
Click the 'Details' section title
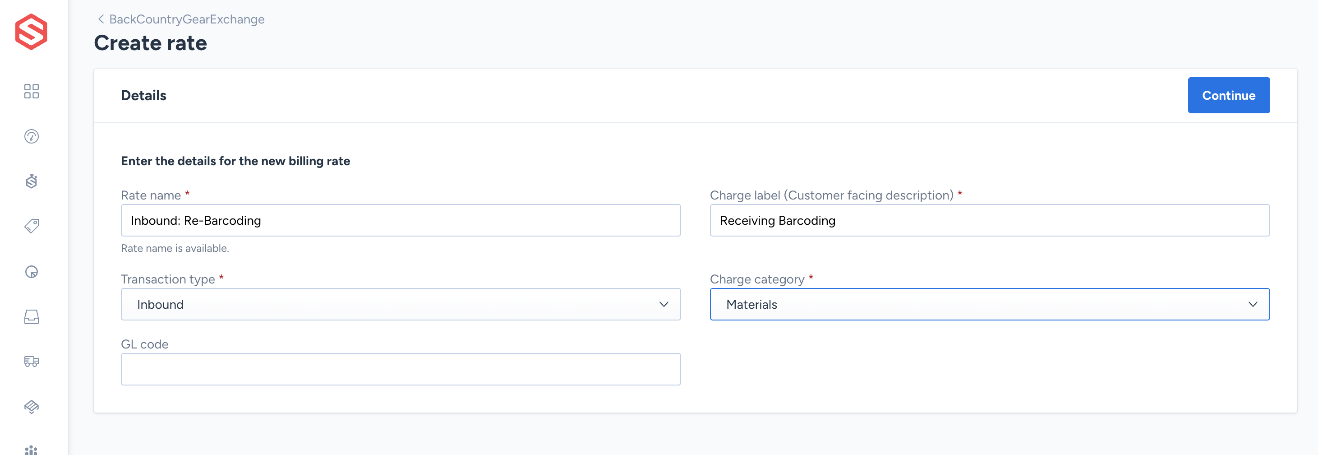(143, 95)
